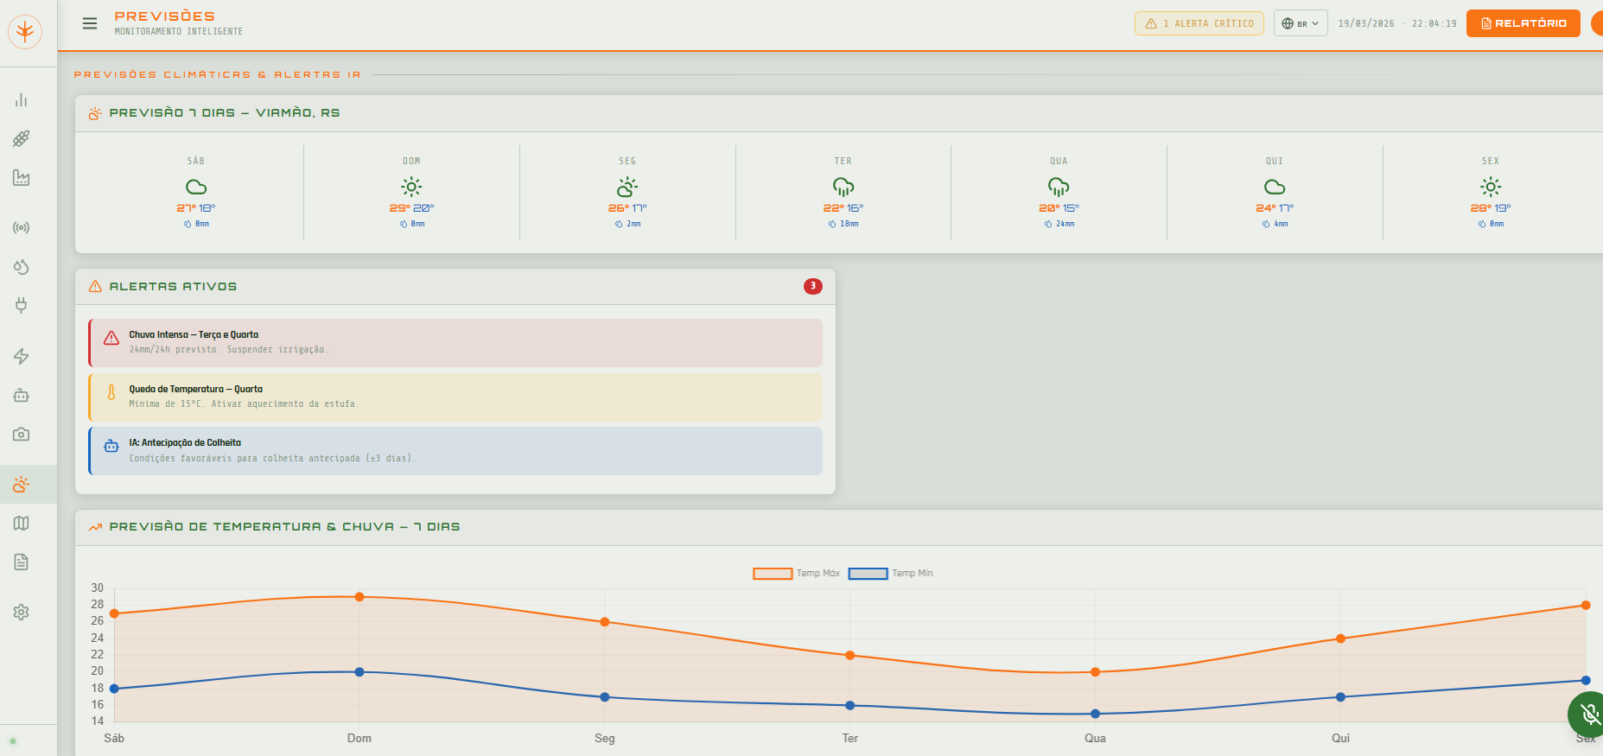The height and width of the screenshot is (756, 1603).
Task: Open the camera sidebar icon
Action: click(22, 434)
